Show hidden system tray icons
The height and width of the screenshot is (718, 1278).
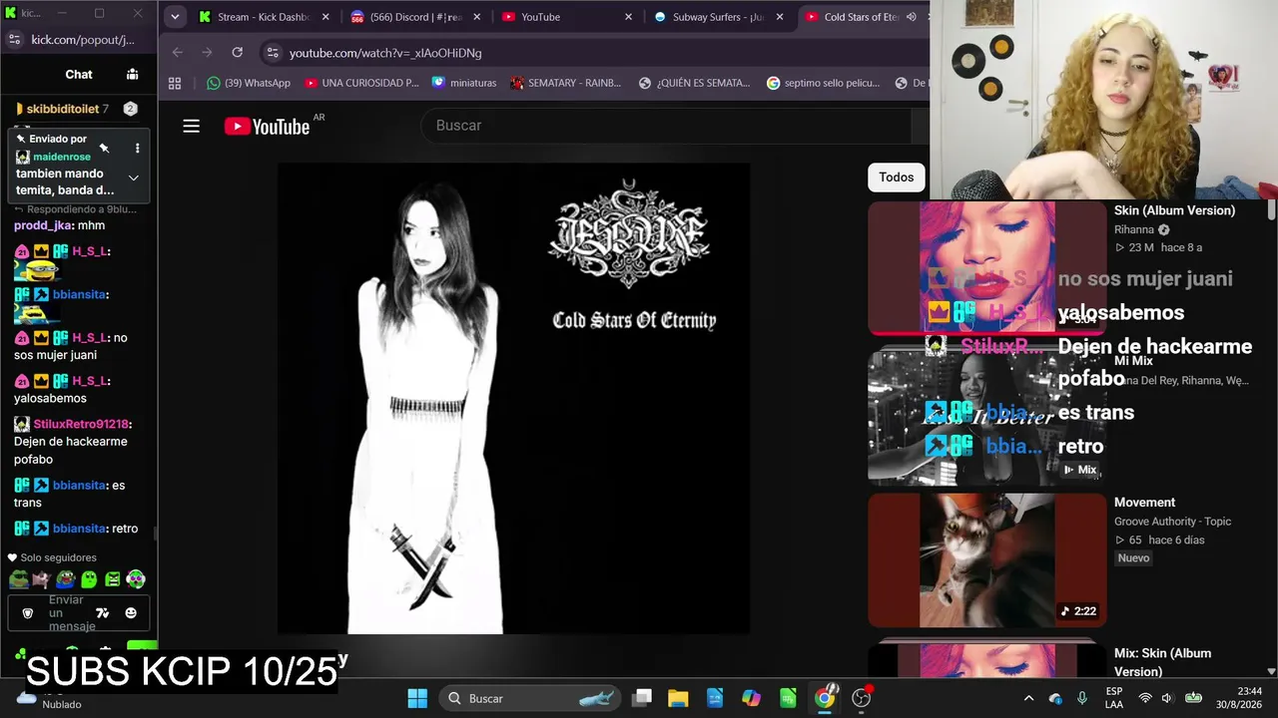point(1028,698)
